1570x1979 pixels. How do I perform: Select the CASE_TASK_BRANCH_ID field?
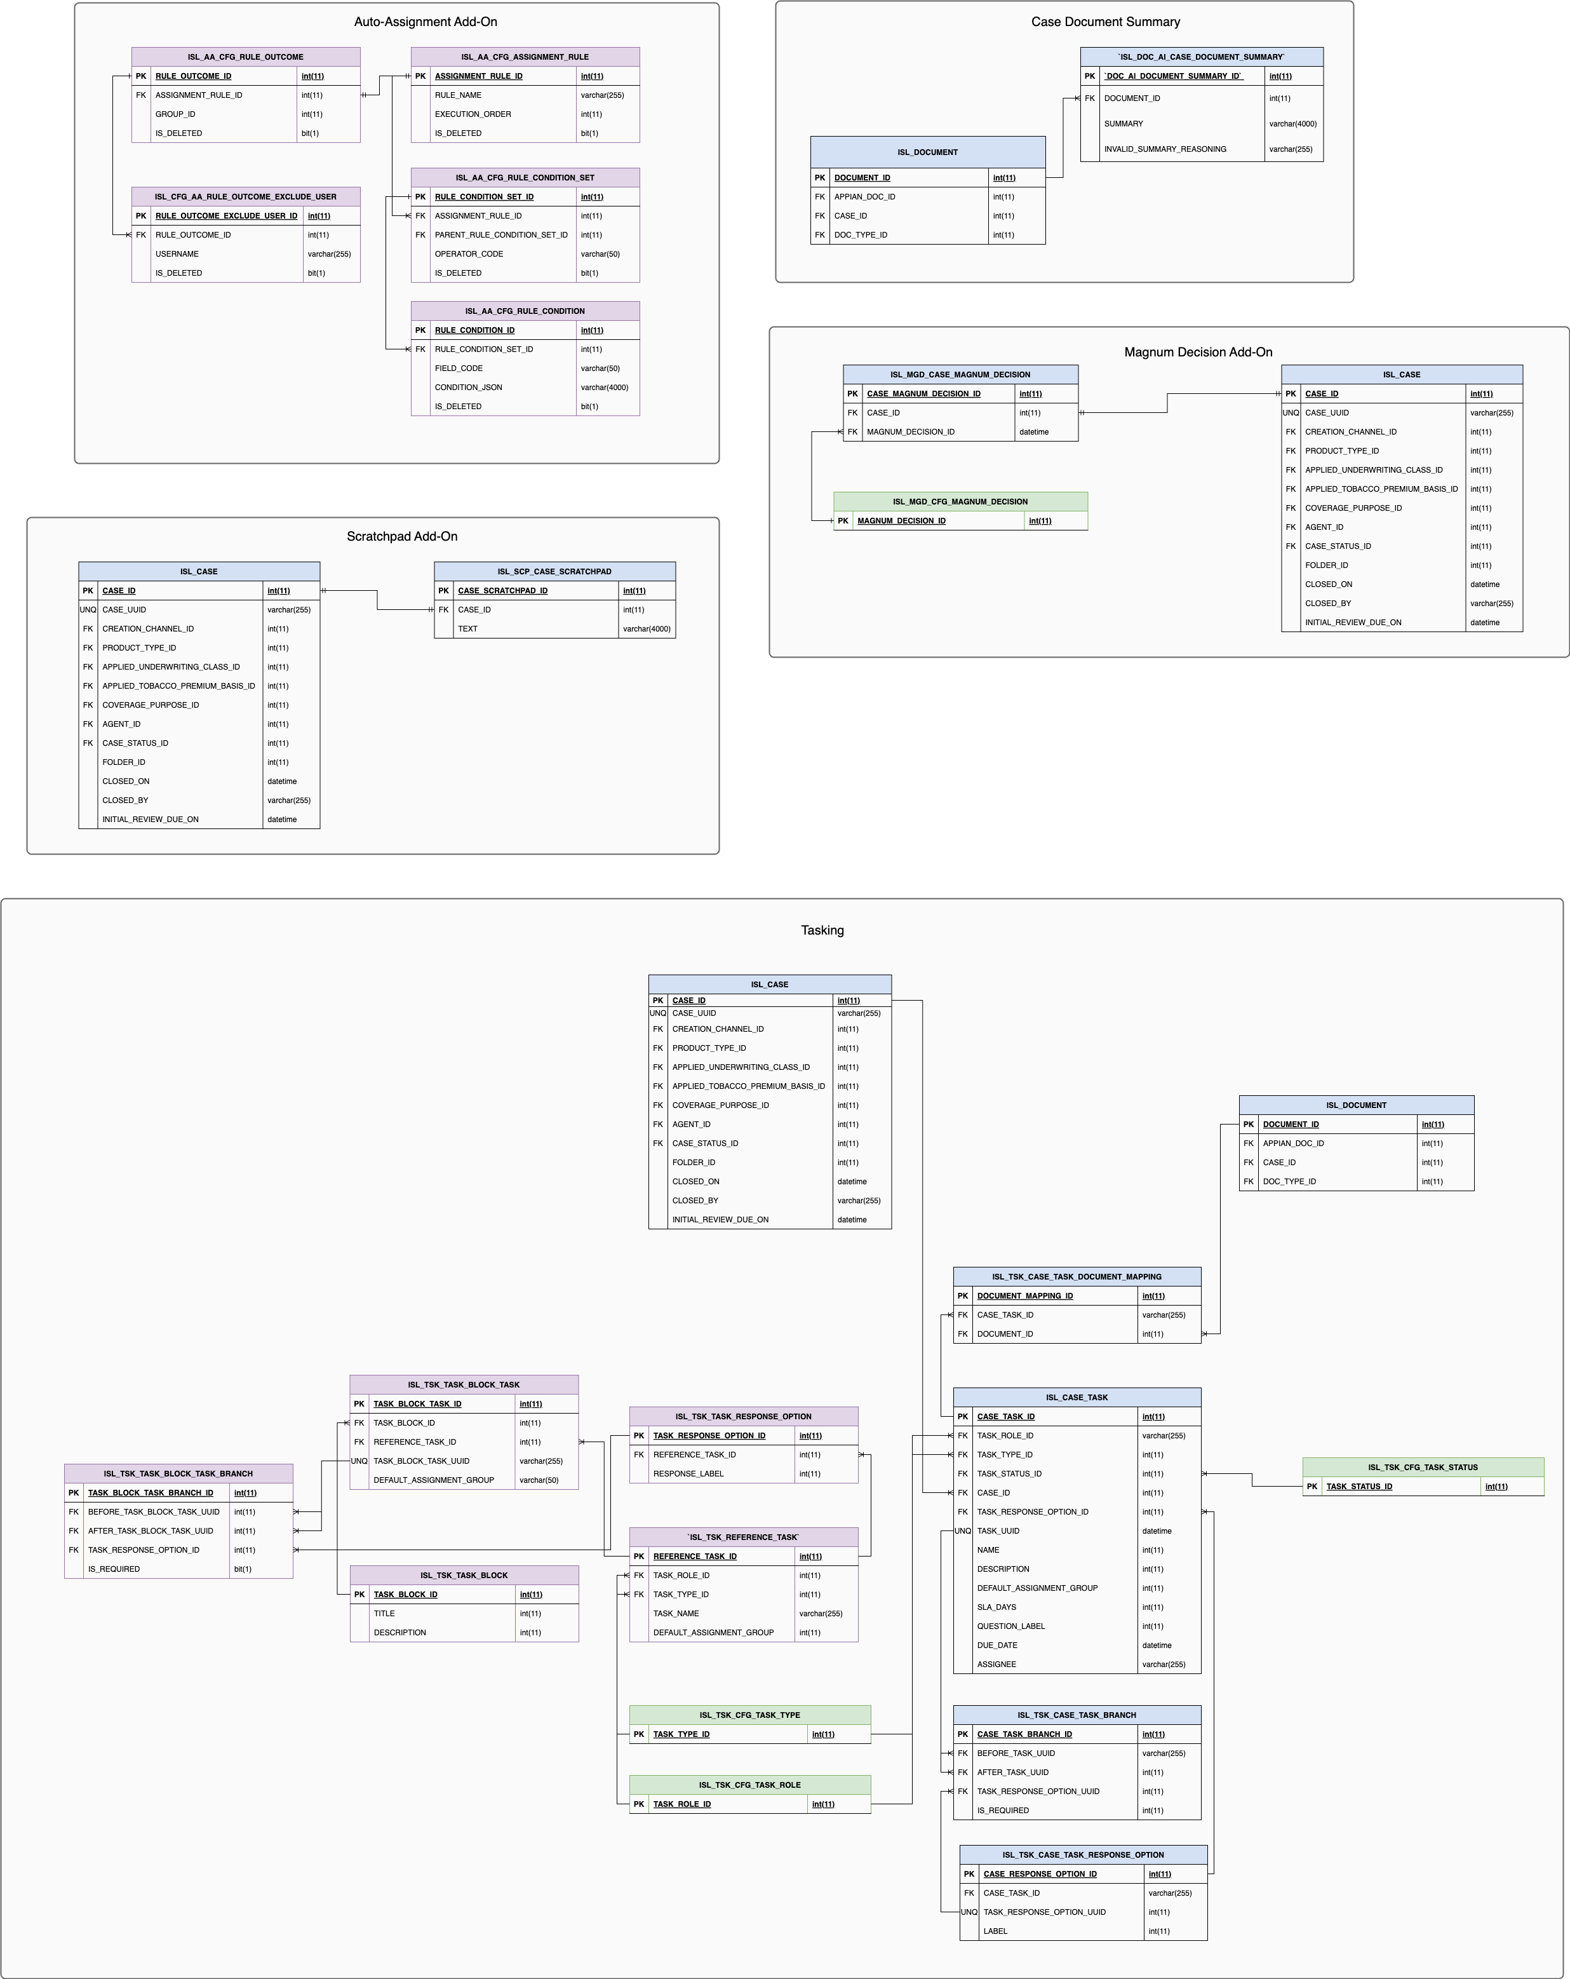[x=1077, y=1735]
